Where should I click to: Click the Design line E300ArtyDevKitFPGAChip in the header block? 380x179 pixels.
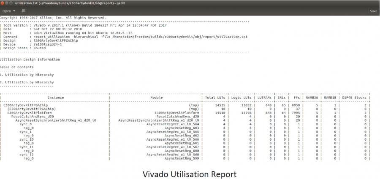[x=41, y=40]
